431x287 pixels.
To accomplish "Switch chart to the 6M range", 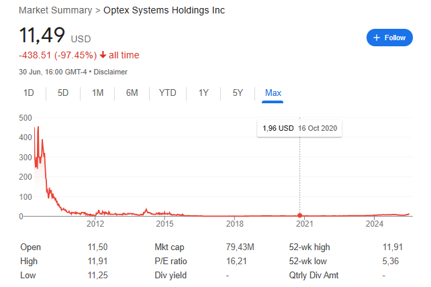I will pyautogui.click(x=132, y=93).
